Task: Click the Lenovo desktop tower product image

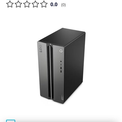Action: click(x=61, y=66)
